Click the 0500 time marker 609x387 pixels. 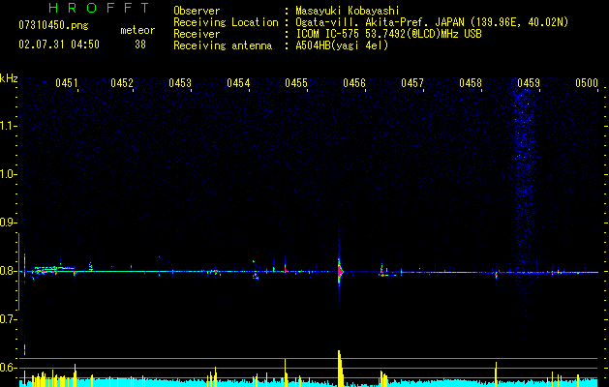(x=587, y=83)
